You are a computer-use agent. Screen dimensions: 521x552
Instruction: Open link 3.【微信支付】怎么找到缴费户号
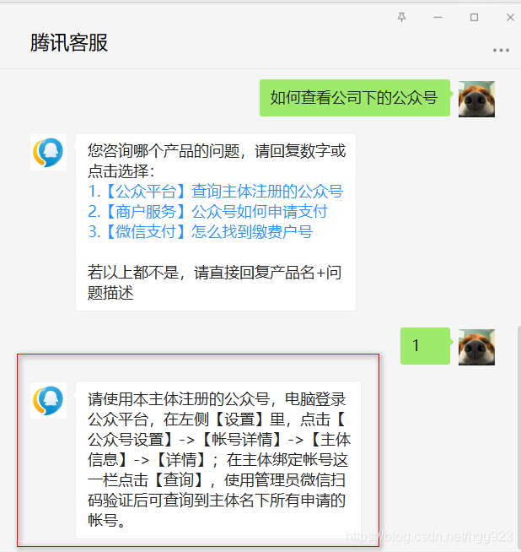(201, 231)
